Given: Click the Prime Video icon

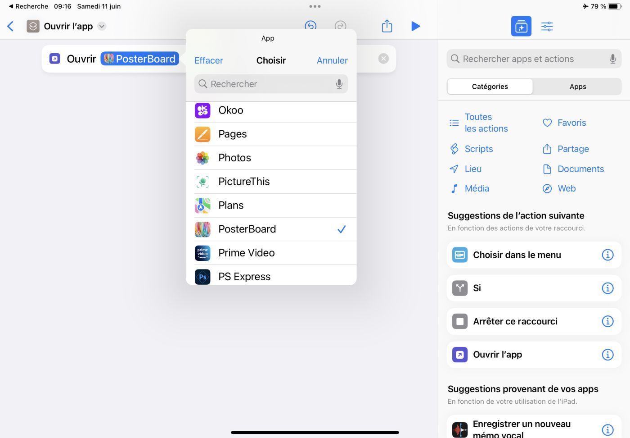Looking at the screenshot, I should point(202,253).
